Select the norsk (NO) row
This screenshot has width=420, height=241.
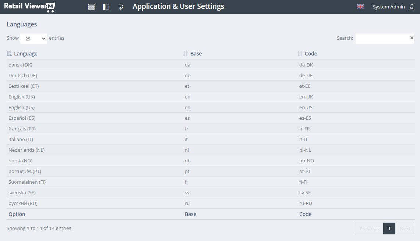[211, 161]
